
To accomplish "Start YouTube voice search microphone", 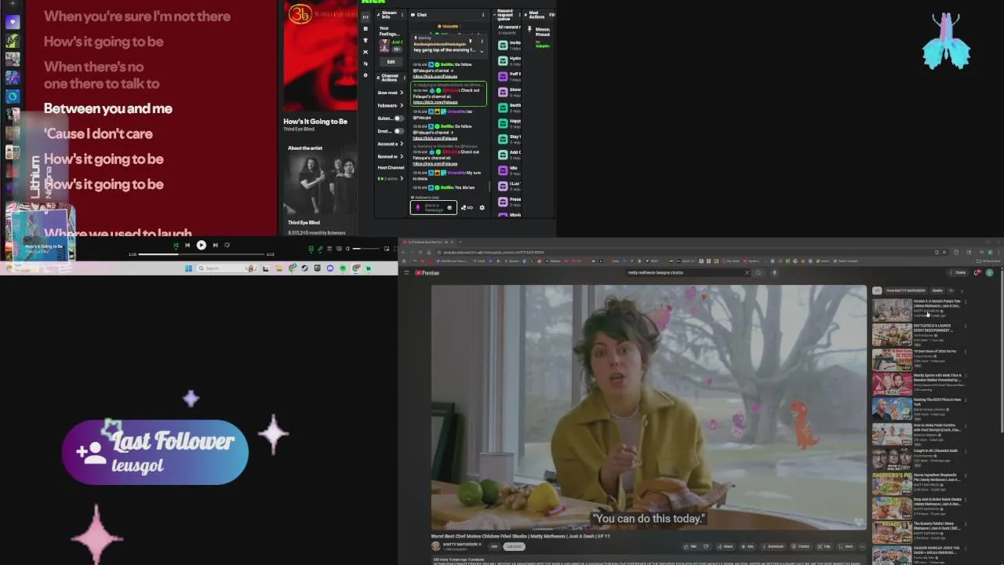I will point(774,273).
